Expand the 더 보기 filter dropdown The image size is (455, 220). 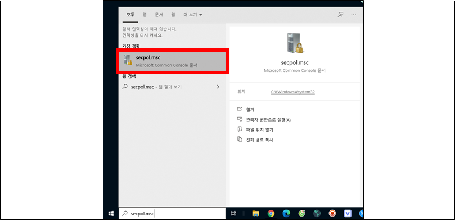(x=193, y=15)
